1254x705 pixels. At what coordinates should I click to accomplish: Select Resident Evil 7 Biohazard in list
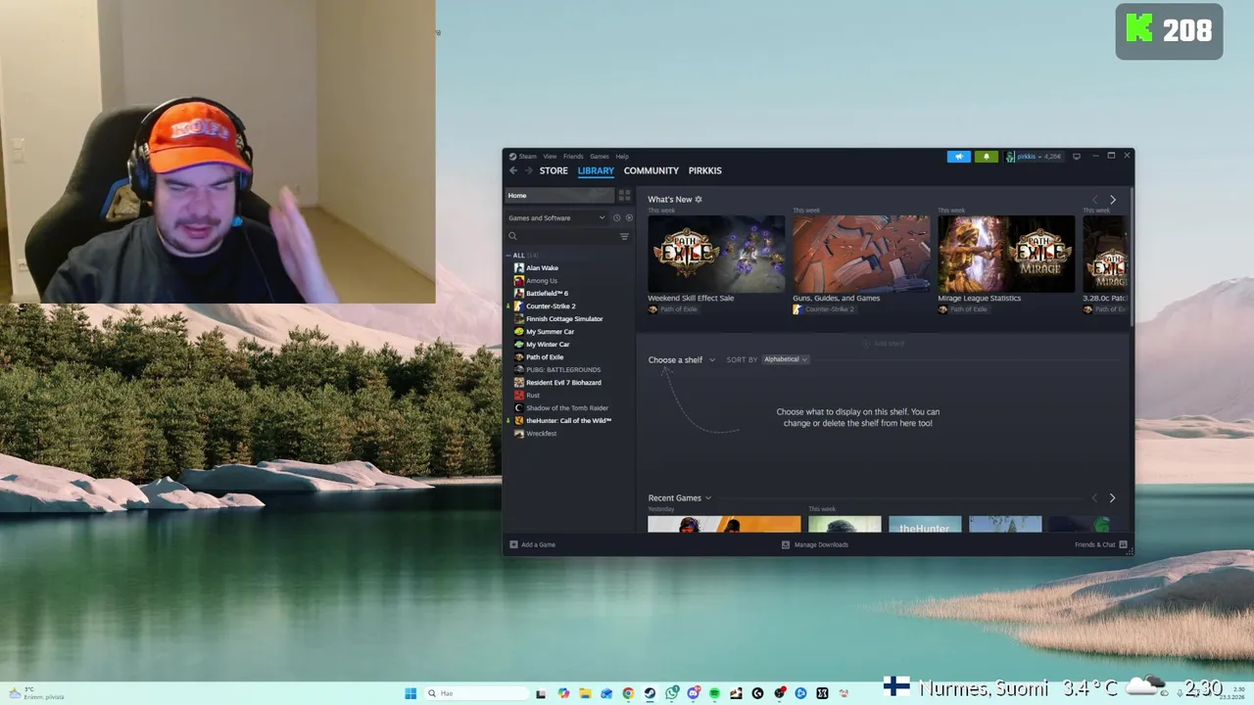click(563, 383)
